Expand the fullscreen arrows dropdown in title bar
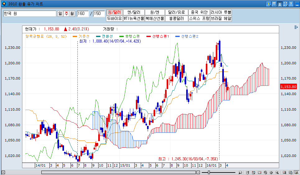This screenshot has height=175, width=300. (285, 4)
